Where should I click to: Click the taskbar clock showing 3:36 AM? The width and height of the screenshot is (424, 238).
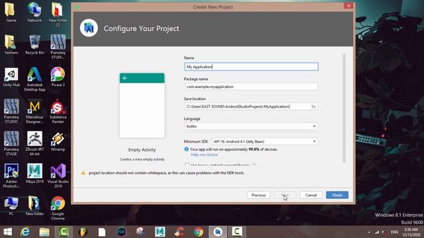411,232
